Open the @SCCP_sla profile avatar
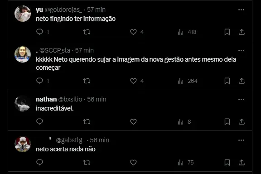 pos(23,54)
